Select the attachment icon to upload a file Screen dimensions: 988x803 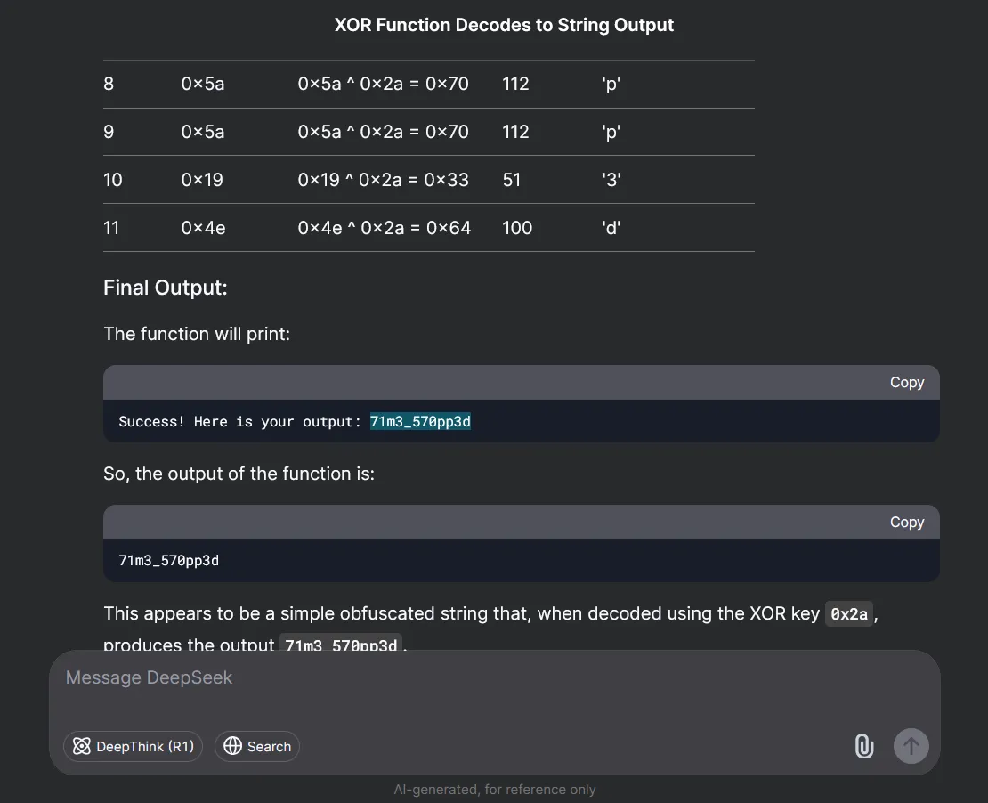tap(864, 746)
